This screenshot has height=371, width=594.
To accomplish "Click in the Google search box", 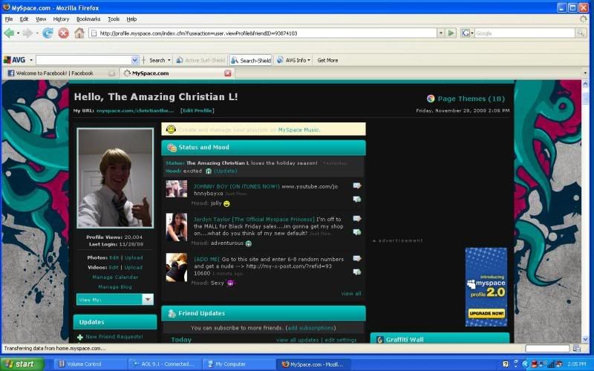I will (525, 33).
